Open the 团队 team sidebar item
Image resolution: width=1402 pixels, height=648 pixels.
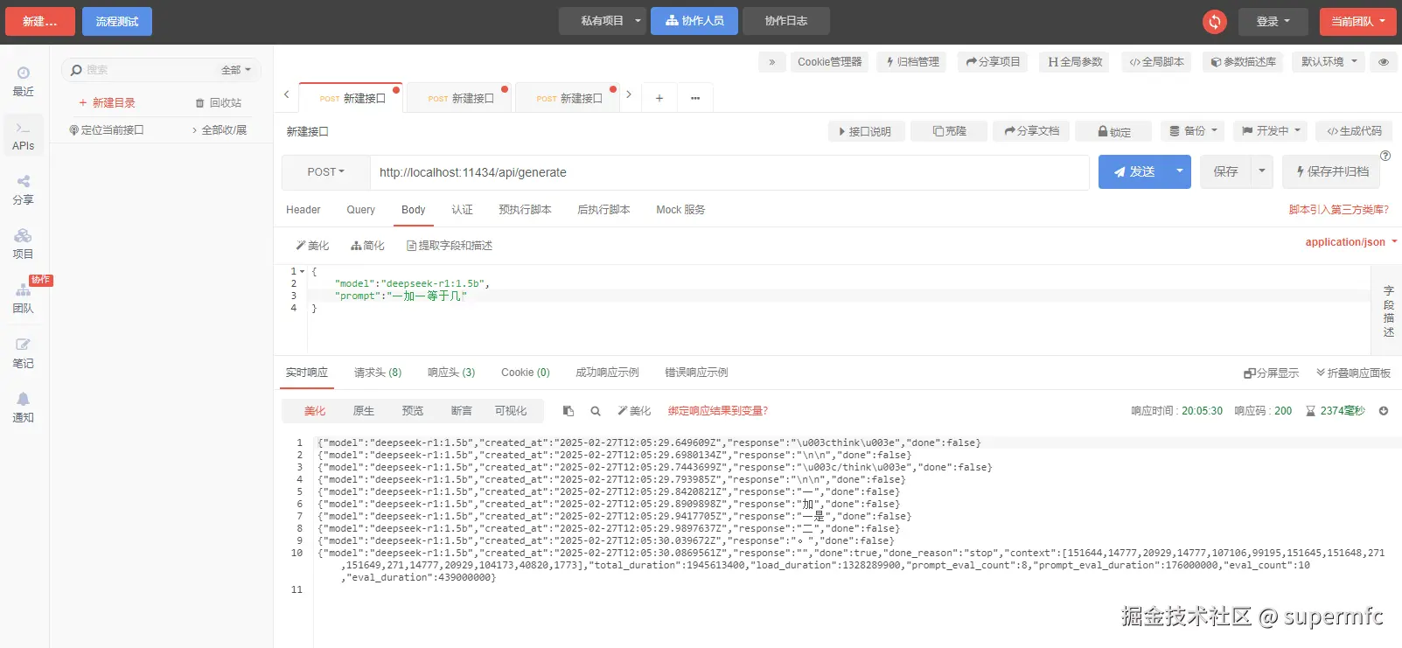coord(24,298)
